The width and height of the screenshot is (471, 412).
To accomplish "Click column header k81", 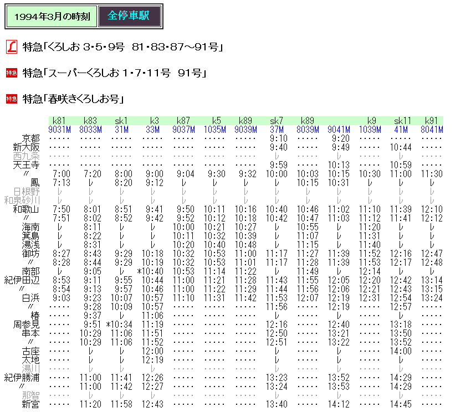I will pos(59,121).
